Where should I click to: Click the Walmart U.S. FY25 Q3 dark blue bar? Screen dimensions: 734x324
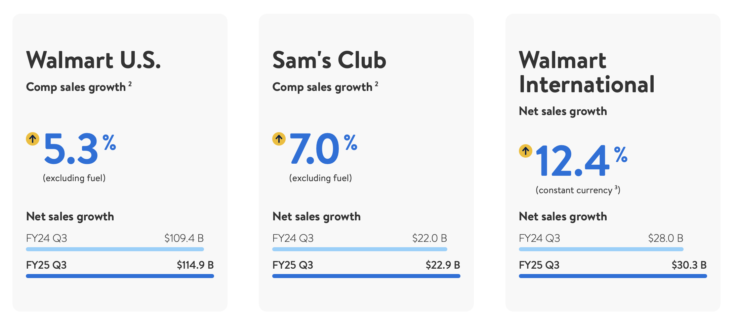120,276
